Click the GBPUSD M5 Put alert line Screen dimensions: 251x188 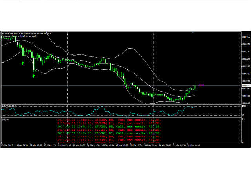109,119
